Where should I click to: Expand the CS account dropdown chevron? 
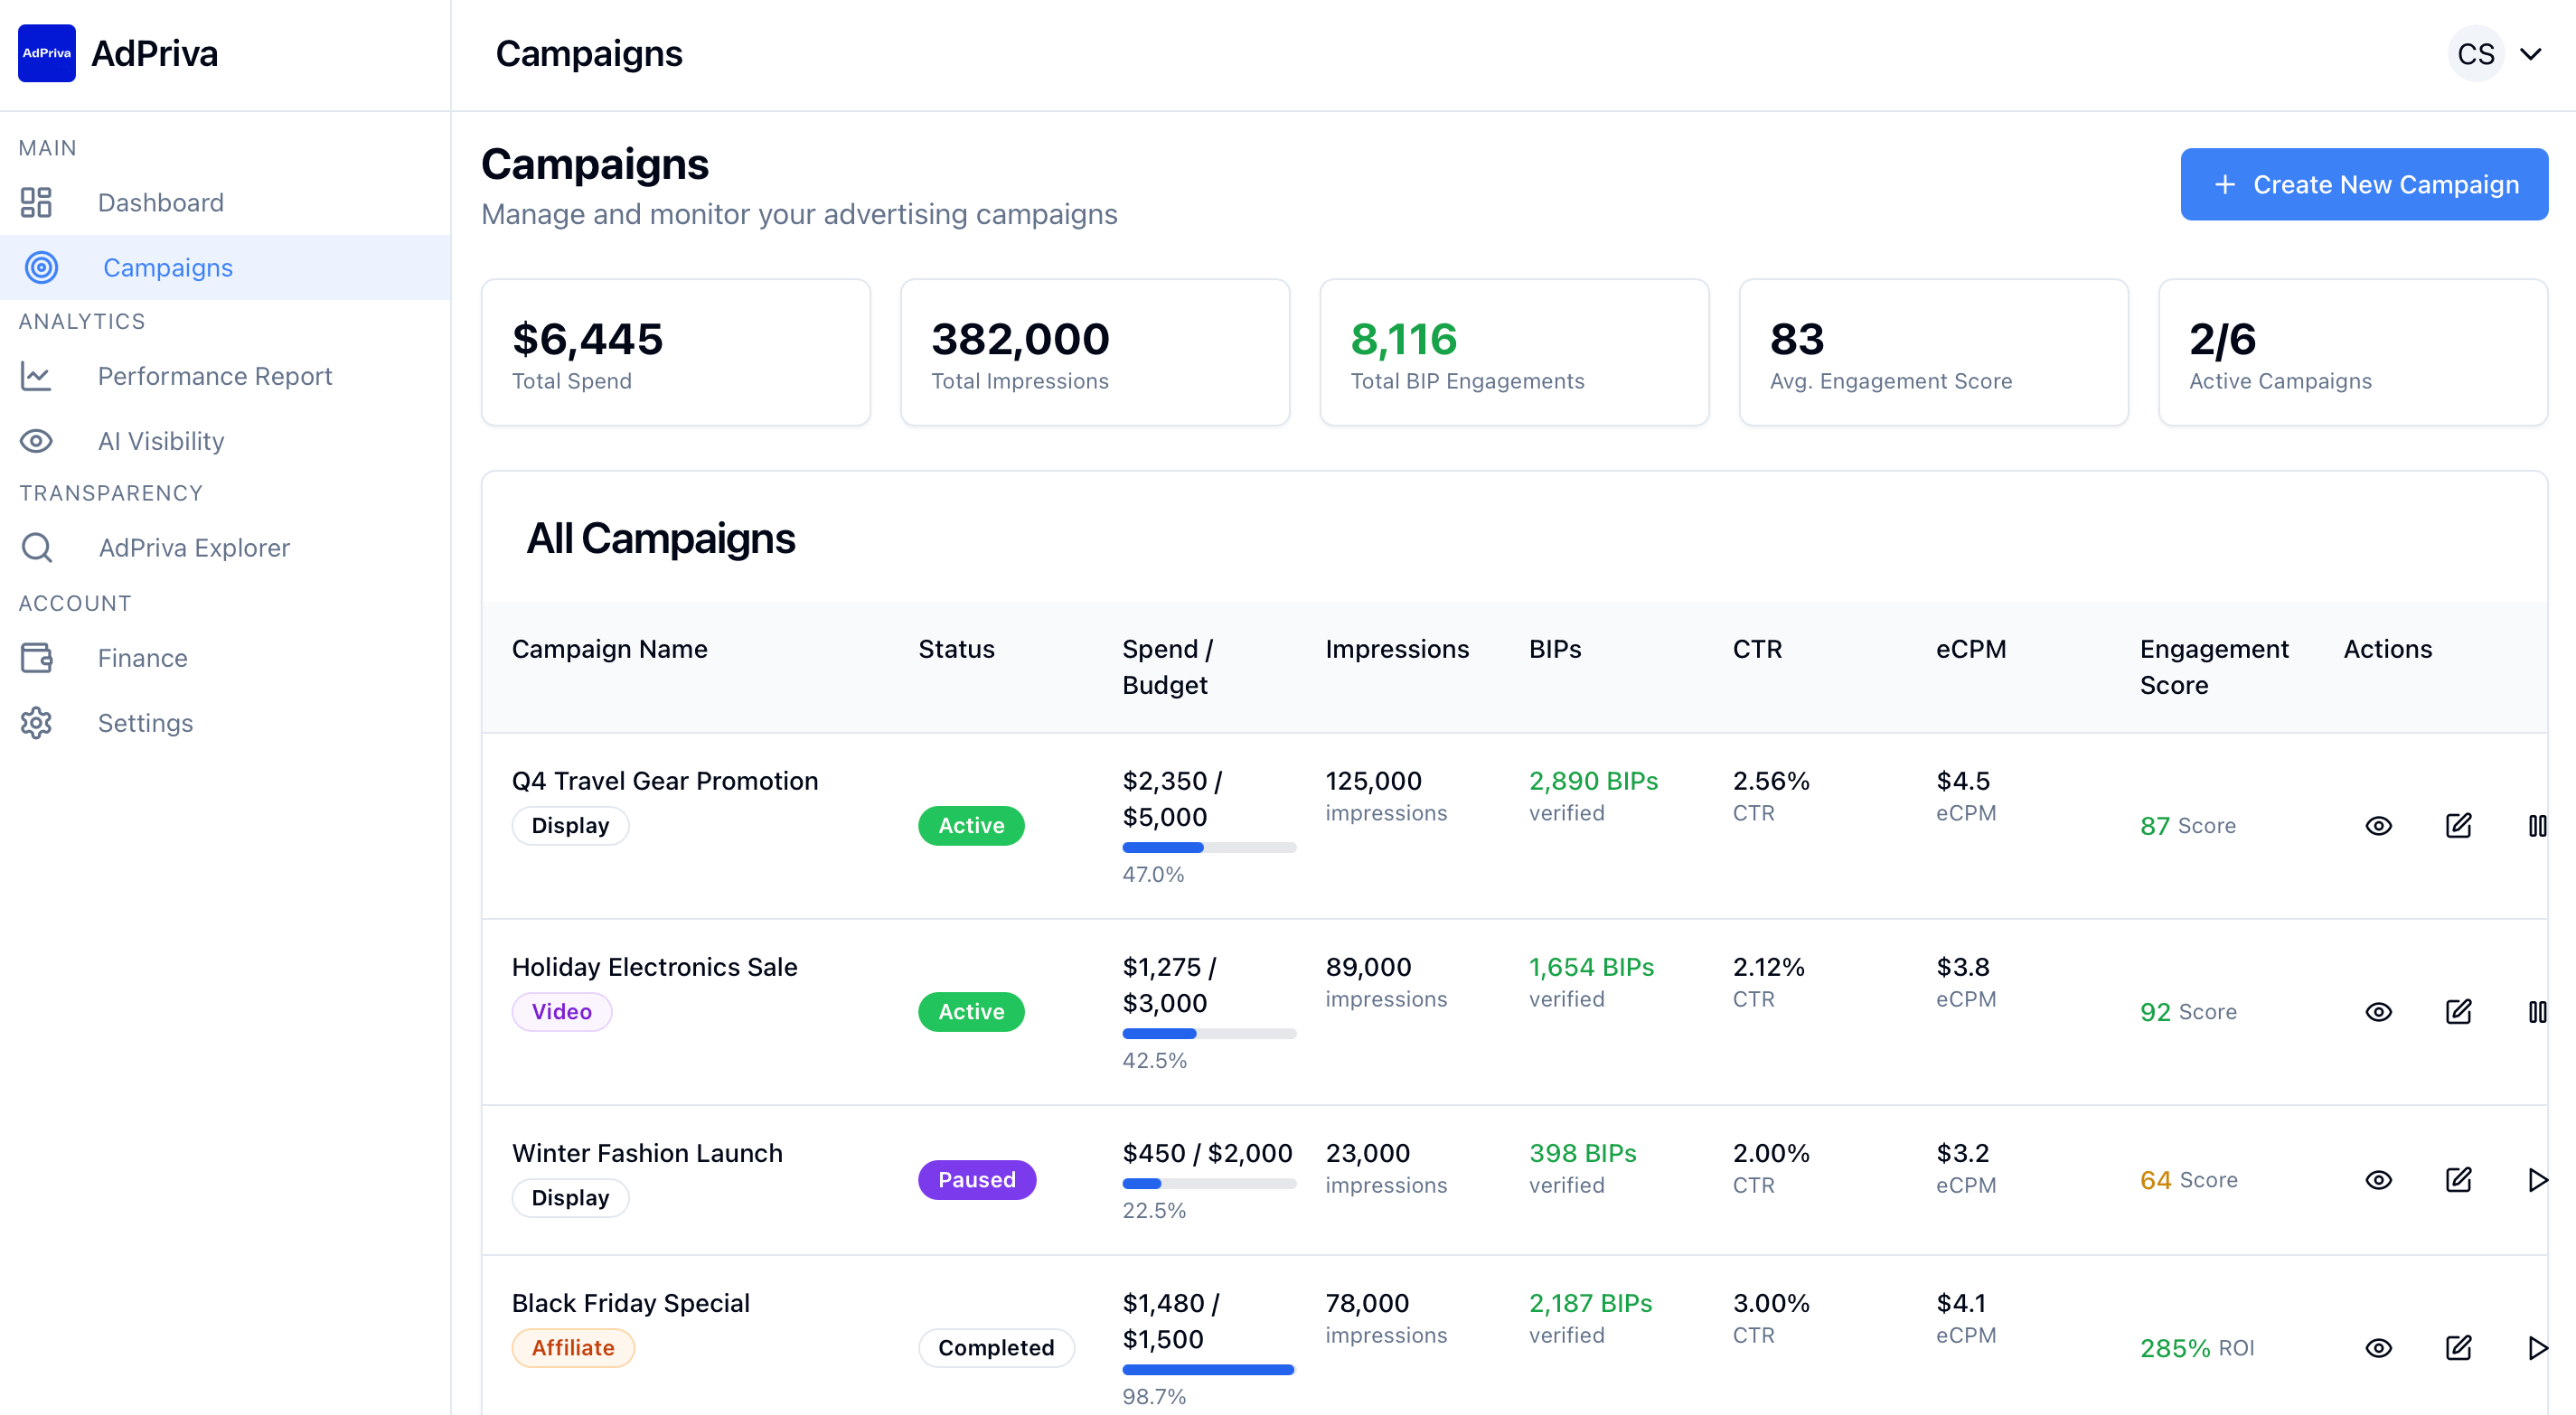pos(2530,54)
